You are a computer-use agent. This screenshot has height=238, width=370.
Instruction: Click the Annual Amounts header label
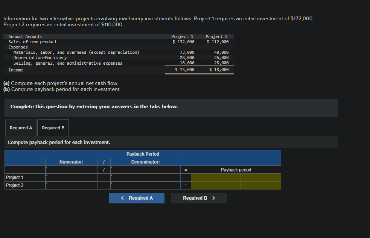(25, 36)
